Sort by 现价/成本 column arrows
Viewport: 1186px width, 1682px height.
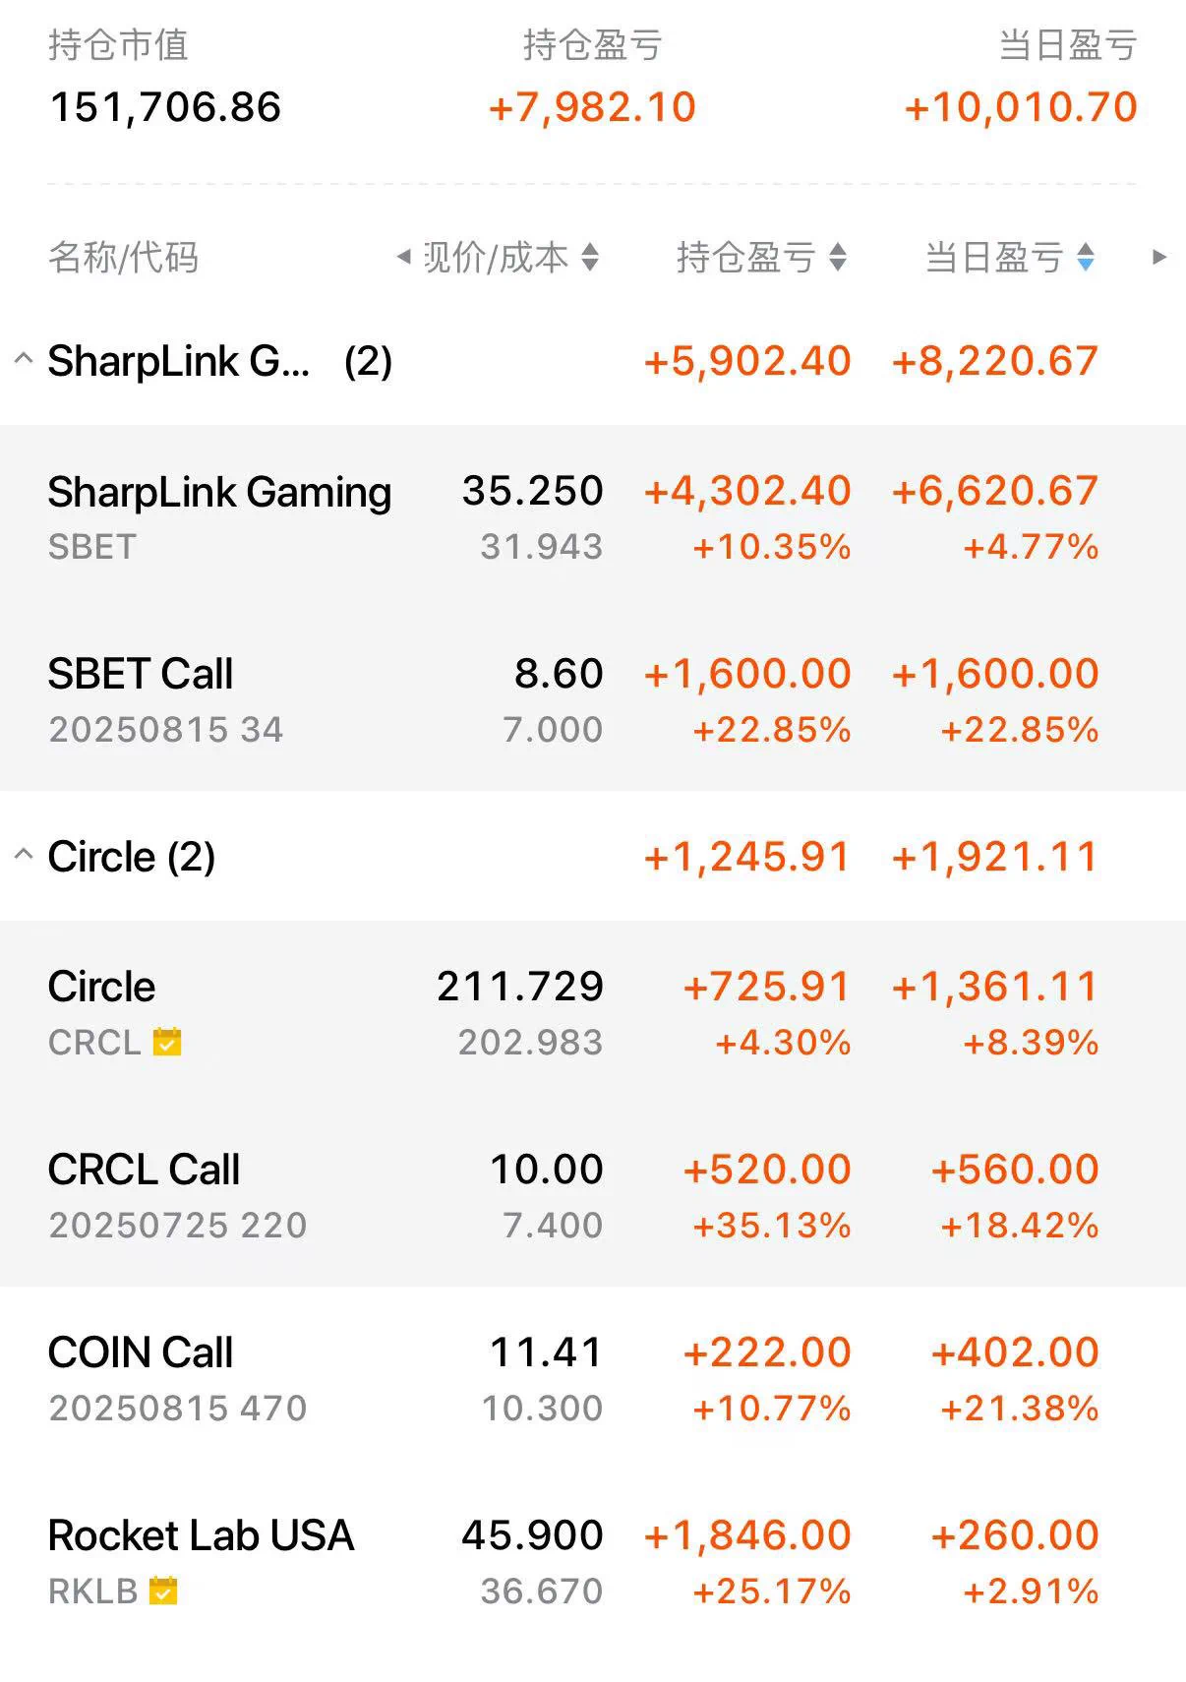click(x=590, y=258)
